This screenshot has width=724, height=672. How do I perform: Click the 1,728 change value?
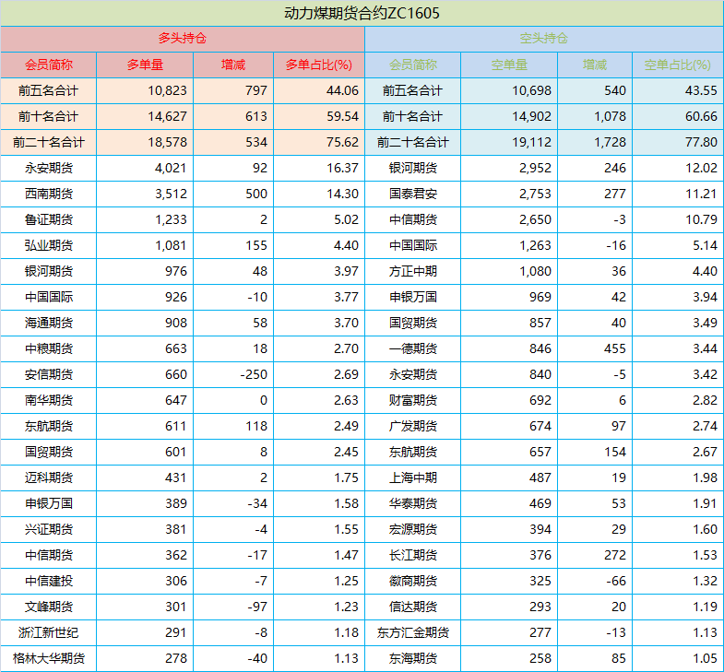click(x=610, y=142)
